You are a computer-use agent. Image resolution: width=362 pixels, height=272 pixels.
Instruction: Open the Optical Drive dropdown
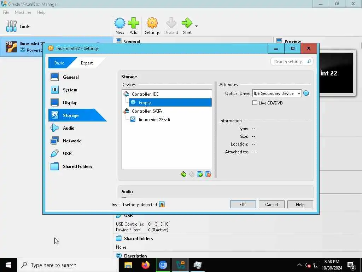pyautogui.click(x=277, y=93)
